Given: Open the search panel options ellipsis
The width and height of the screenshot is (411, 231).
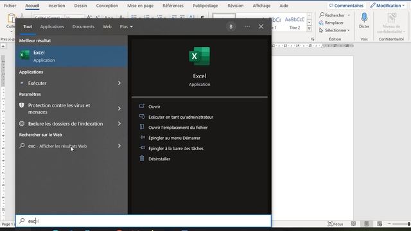Looking at the screenshot, I should coord(247,26).
